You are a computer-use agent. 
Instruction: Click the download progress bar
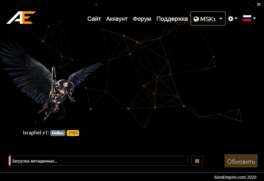point(98,161)
